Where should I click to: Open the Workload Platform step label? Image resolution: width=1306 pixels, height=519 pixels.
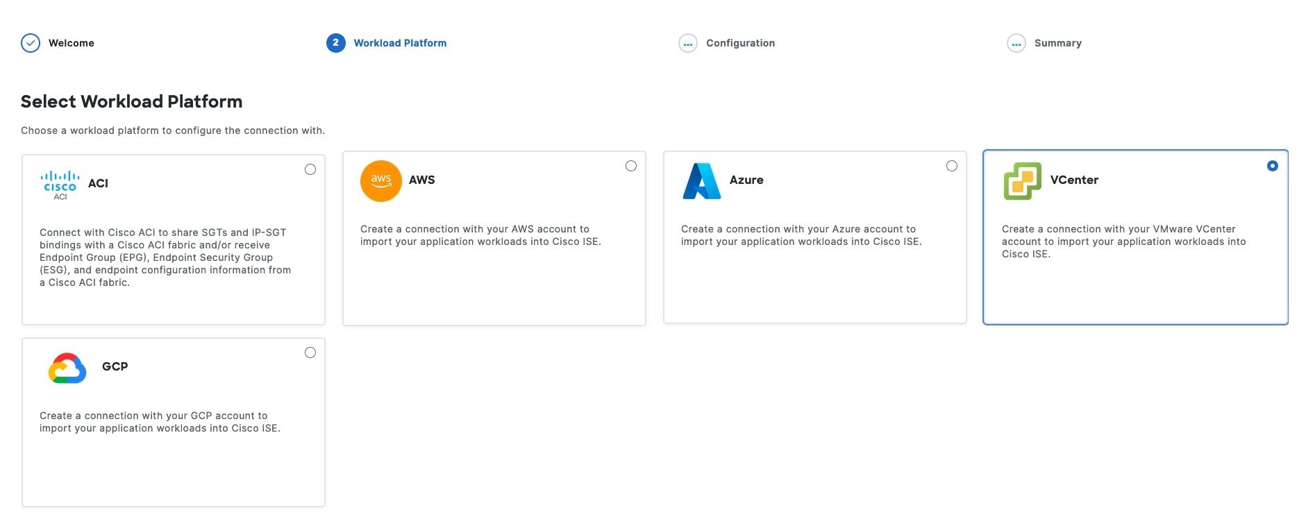(x=400, y=43)
